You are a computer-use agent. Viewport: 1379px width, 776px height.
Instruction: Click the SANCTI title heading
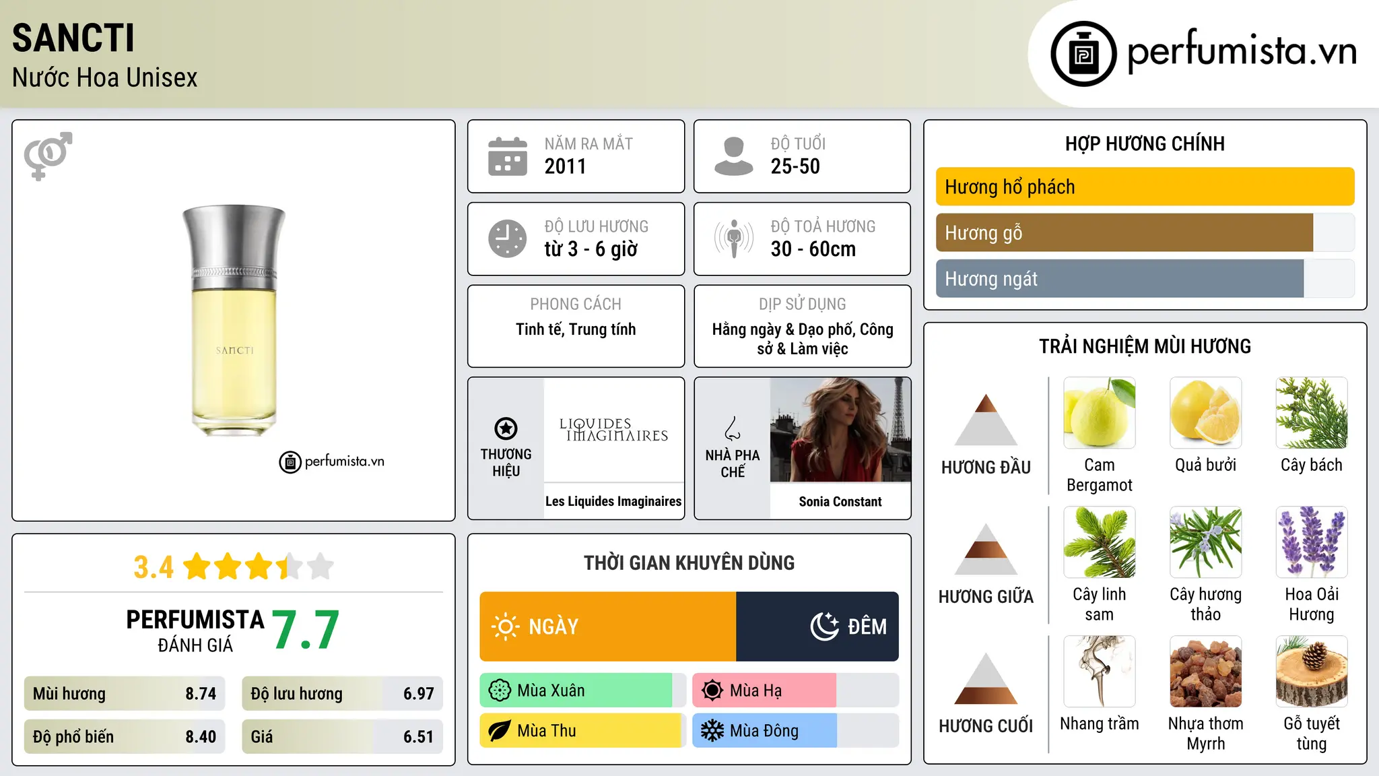pos(73,38)
